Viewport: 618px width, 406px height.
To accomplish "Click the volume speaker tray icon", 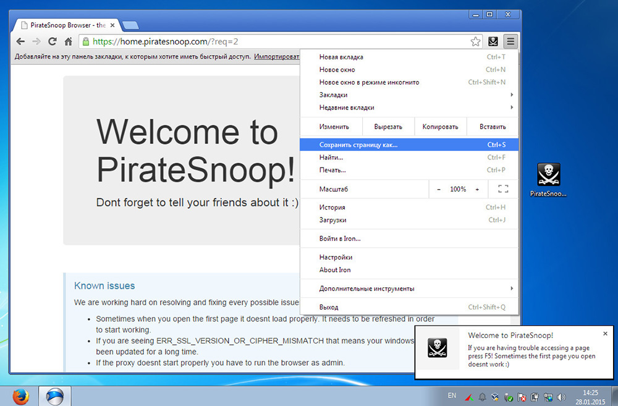I will coord(561,397).
